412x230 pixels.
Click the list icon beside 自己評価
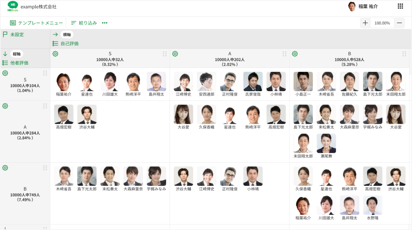(55, 43)
